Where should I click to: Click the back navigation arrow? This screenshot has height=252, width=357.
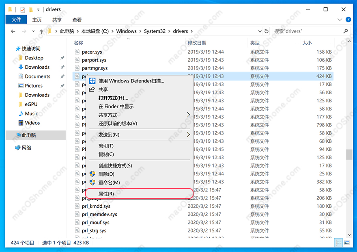click(13, 31)
